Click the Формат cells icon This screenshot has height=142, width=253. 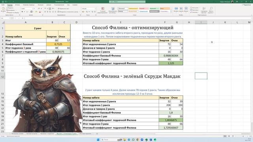click(x=186, y=8)
